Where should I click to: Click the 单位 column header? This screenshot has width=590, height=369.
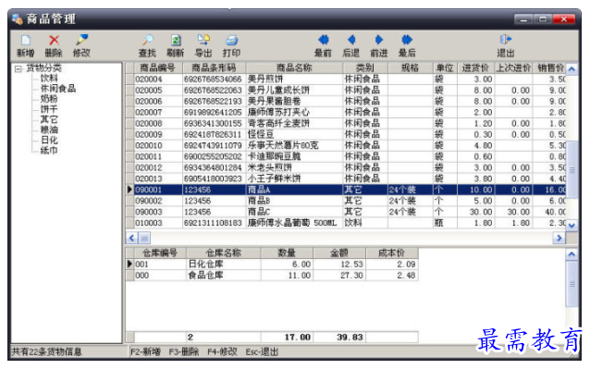tap(445, 68)
